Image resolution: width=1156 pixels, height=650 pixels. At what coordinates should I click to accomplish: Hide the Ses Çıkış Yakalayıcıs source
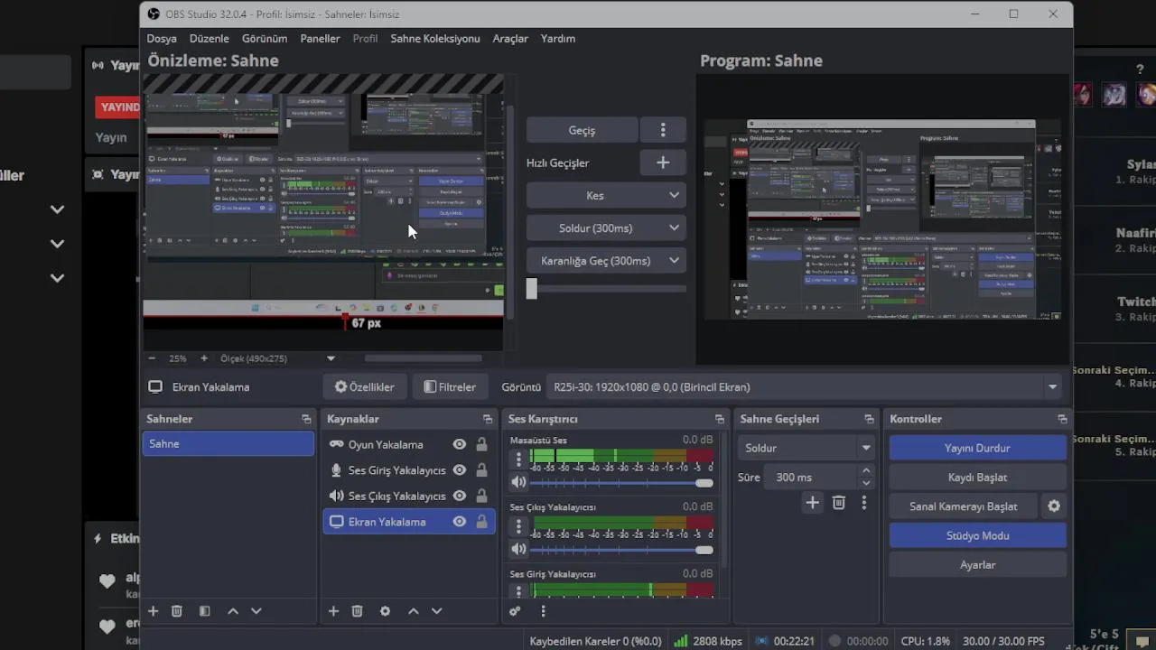(x=460, y=496)
